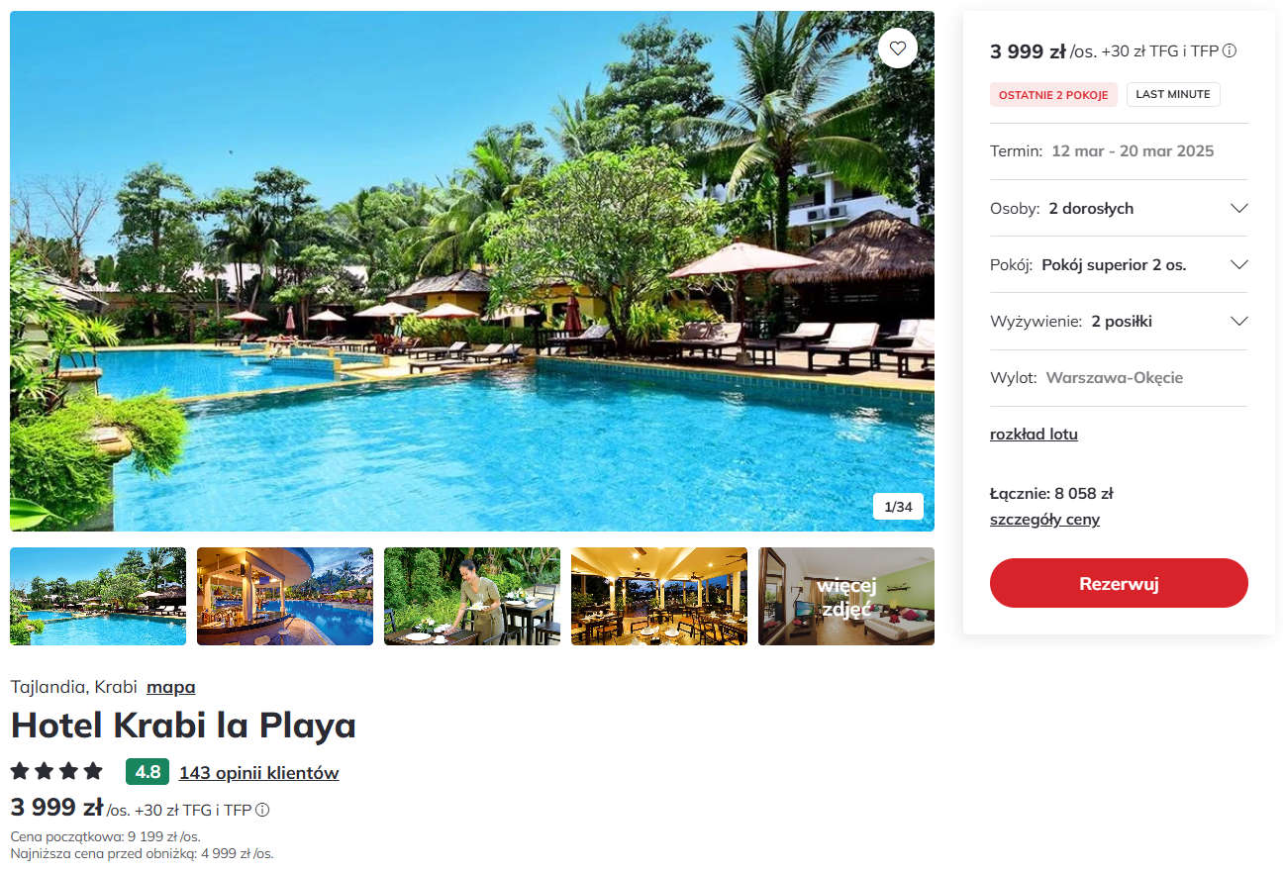Click the 1/34 photo counter badge
The image size is (1283, 873).
click(x=898, y=507)
